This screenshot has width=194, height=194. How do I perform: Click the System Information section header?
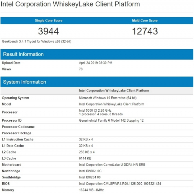(25, 82)
